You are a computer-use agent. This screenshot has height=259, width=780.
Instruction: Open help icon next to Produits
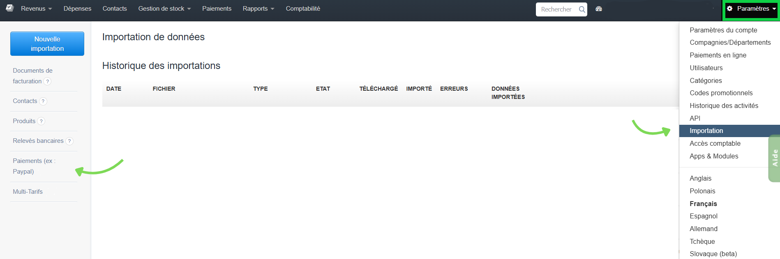click(x=41, y=121)
